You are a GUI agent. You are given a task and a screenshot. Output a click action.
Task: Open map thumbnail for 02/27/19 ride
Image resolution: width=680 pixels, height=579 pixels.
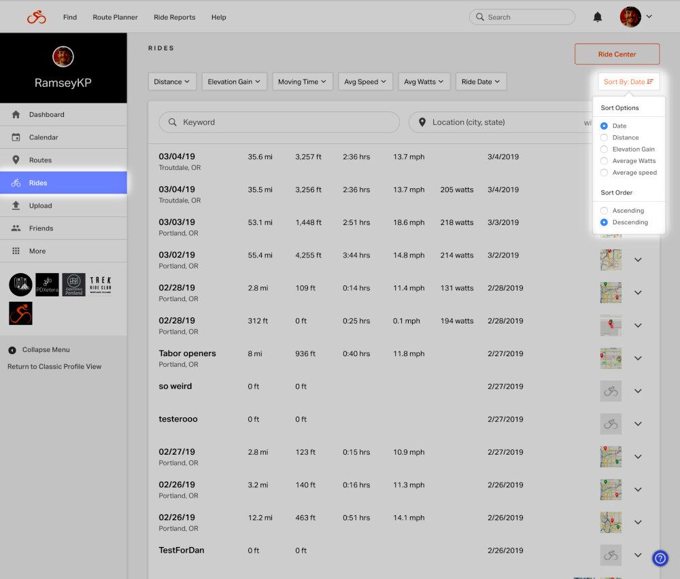click(611, 457)
